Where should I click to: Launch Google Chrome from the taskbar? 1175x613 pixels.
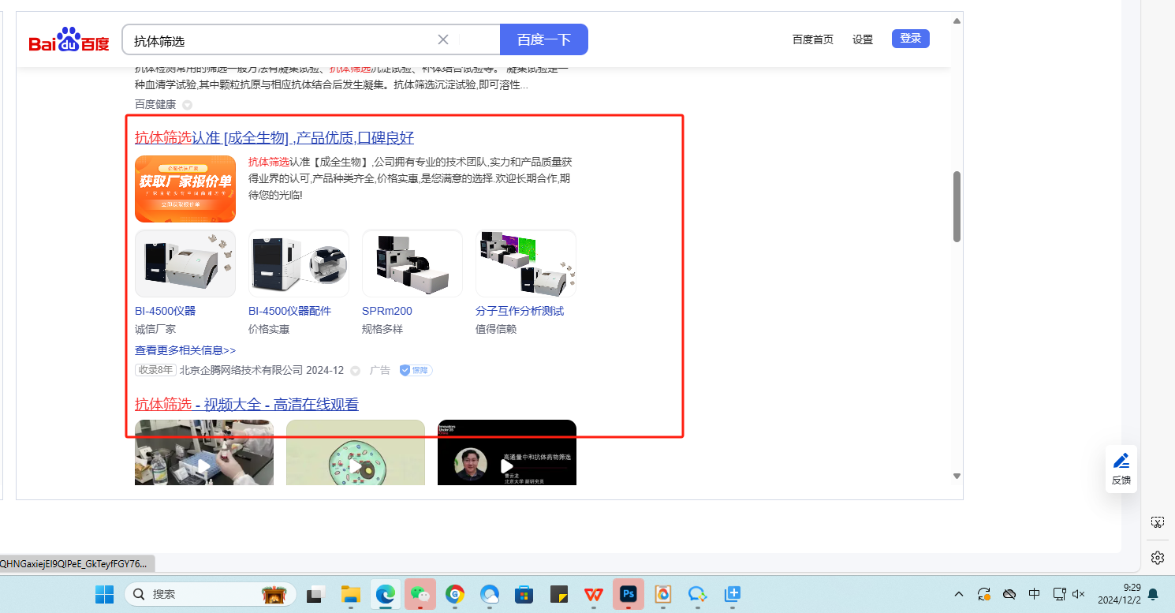pos(455,594)
